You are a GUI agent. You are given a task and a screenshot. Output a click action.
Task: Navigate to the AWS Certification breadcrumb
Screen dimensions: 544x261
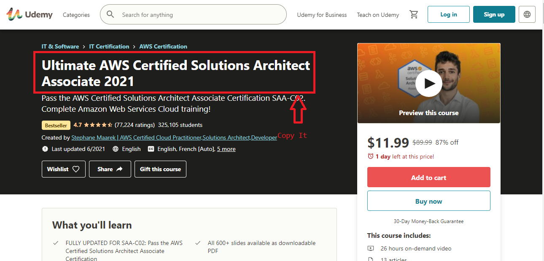pyautogui.click(x=163, y=46)
